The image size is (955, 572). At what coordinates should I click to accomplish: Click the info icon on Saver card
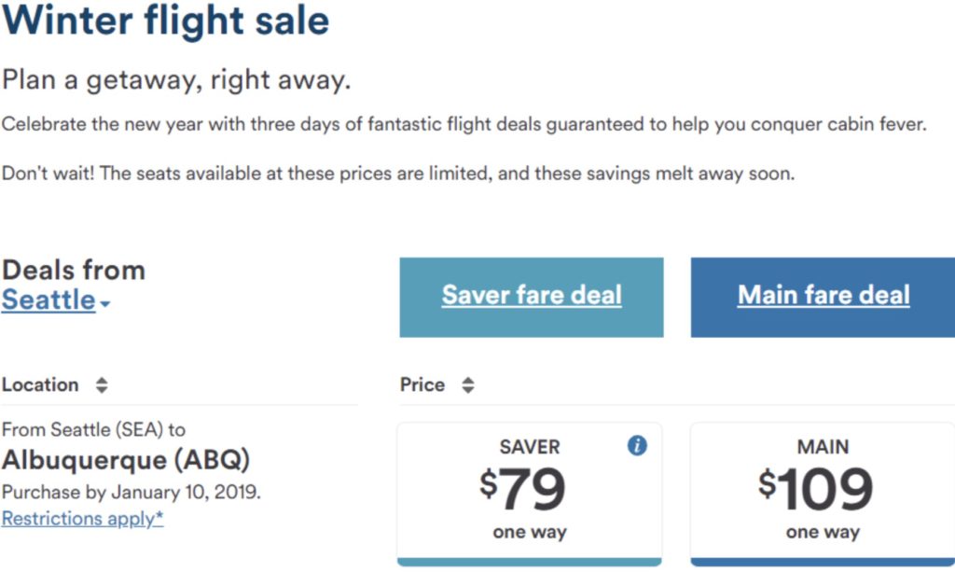637,446
